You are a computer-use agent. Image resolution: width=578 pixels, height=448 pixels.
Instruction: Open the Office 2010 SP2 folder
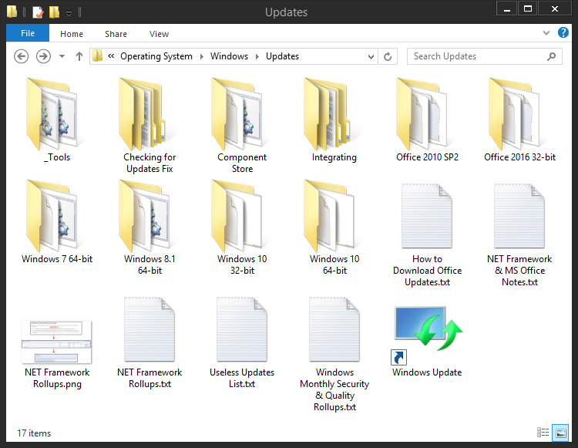click(x=427, y=120)
